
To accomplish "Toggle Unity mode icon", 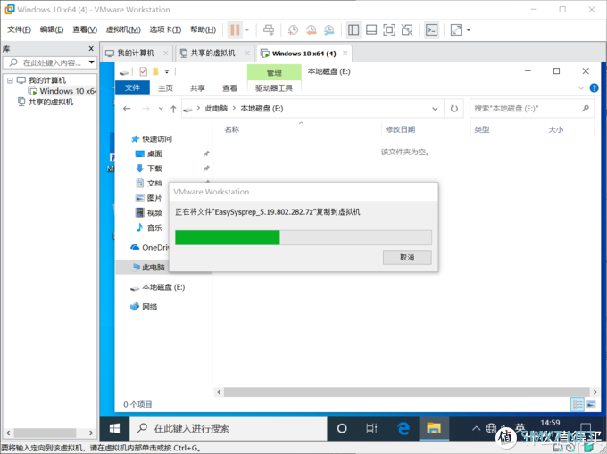I will (407, 29).
